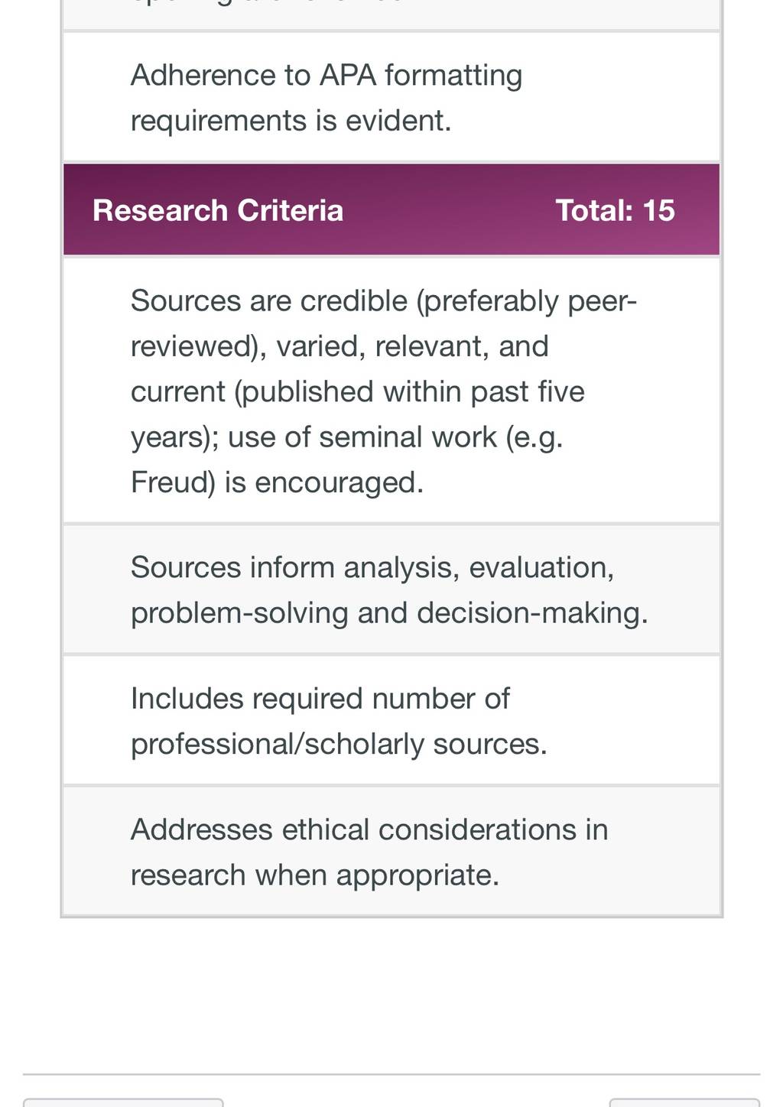Viewport: 783px width, 1107px height.
Task: Click the phrase seminal work in criteria
Action: point(408,437)
